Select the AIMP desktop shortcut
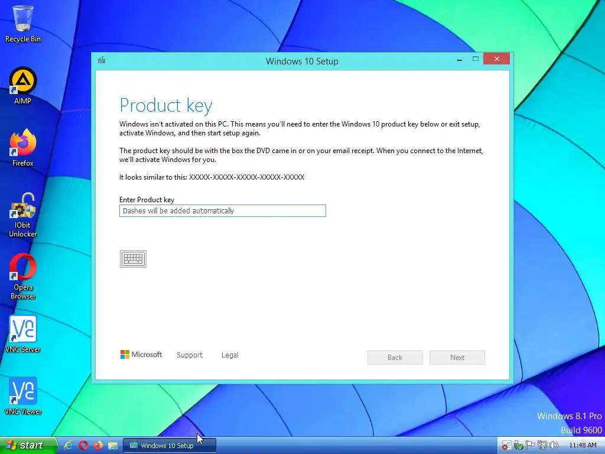This screenshot has height=454, width=605. (x=23, y=86)
